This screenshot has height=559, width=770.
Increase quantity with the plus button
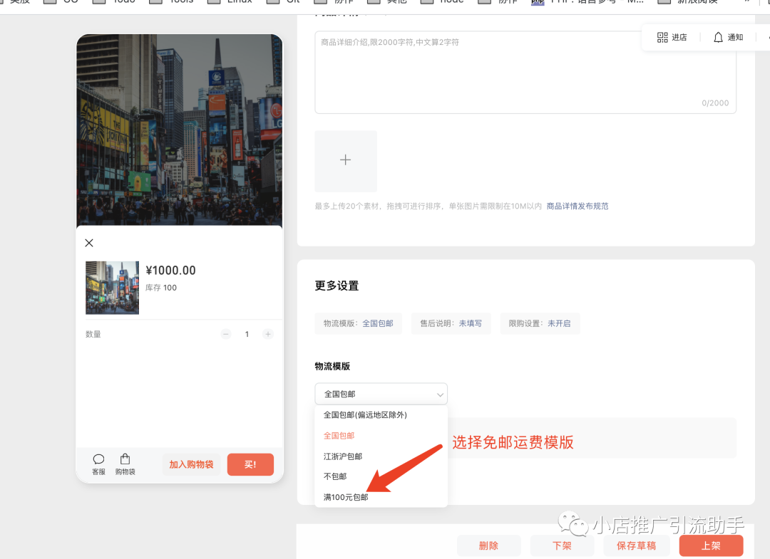tap(267, 334)
